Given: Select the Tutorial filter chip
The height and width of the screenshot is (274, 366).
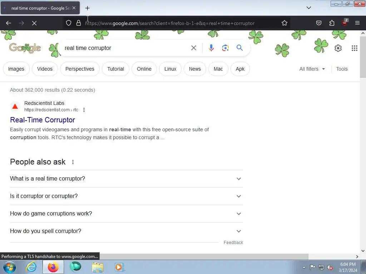Looking at the screenshot, I should click(115, 69).
